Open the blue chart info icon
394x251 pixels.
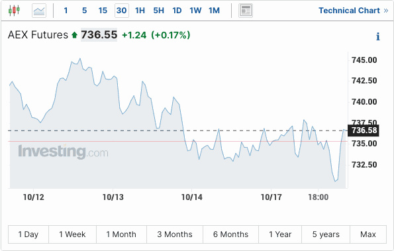[x=377, y=36]
